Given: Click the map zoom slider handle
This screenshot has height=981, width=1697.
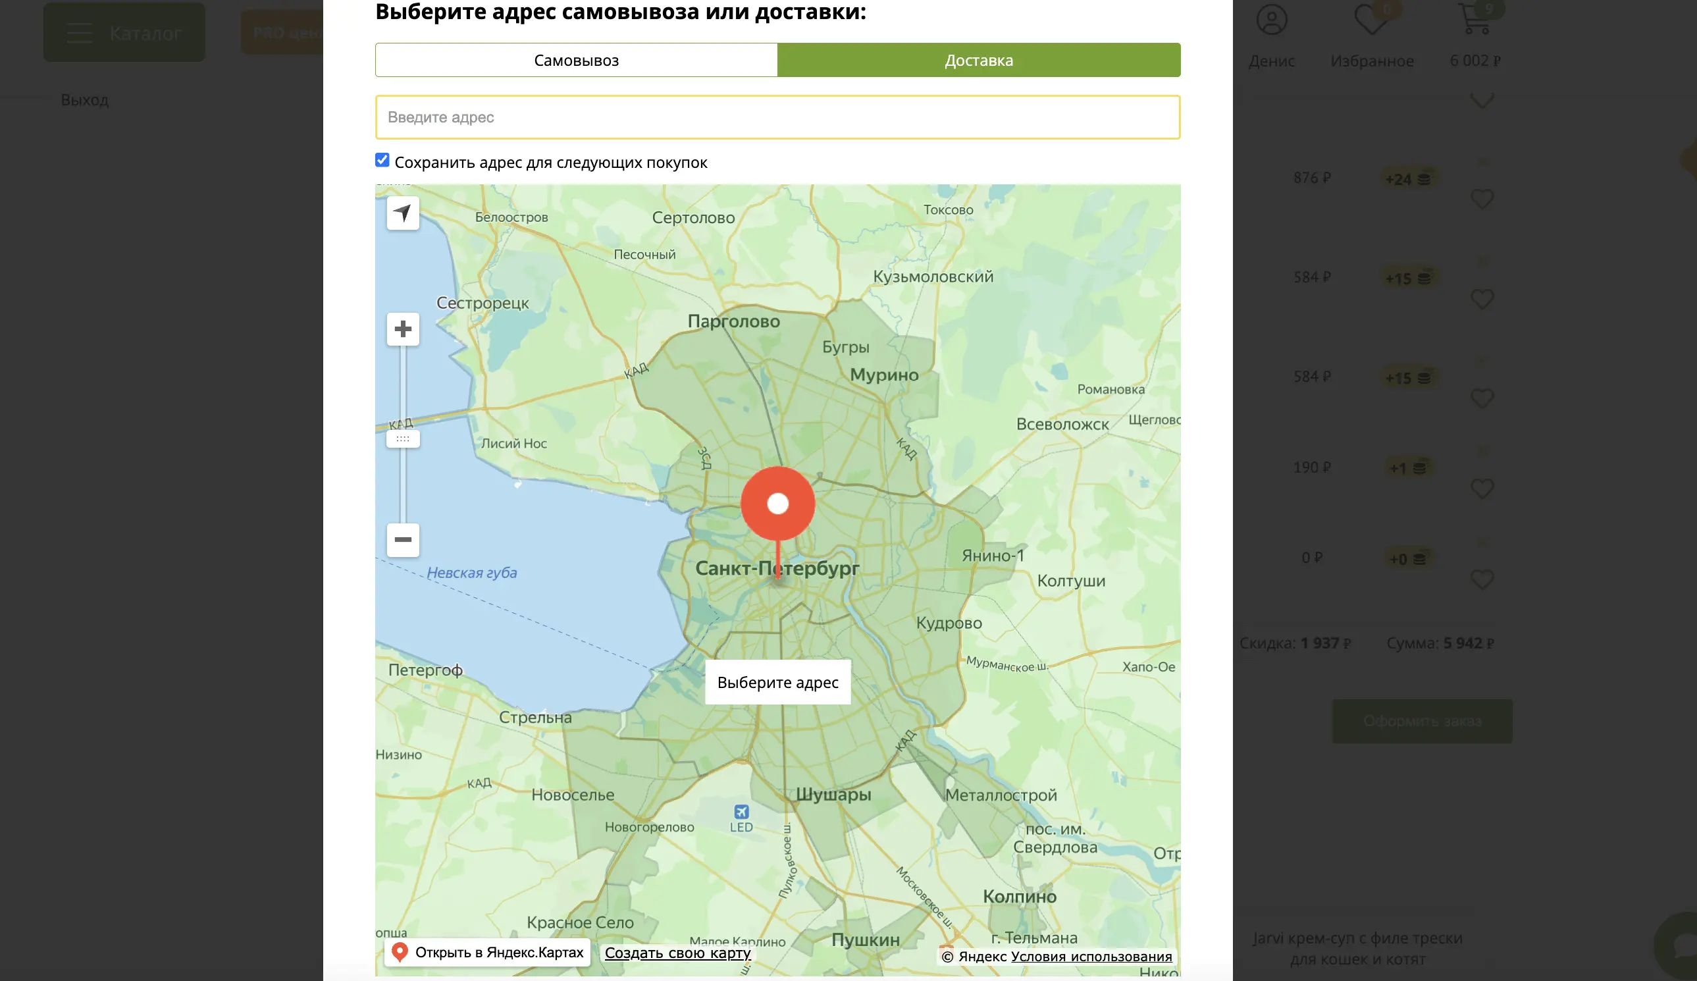Looking at the screenshot, I should click(403, 438).
